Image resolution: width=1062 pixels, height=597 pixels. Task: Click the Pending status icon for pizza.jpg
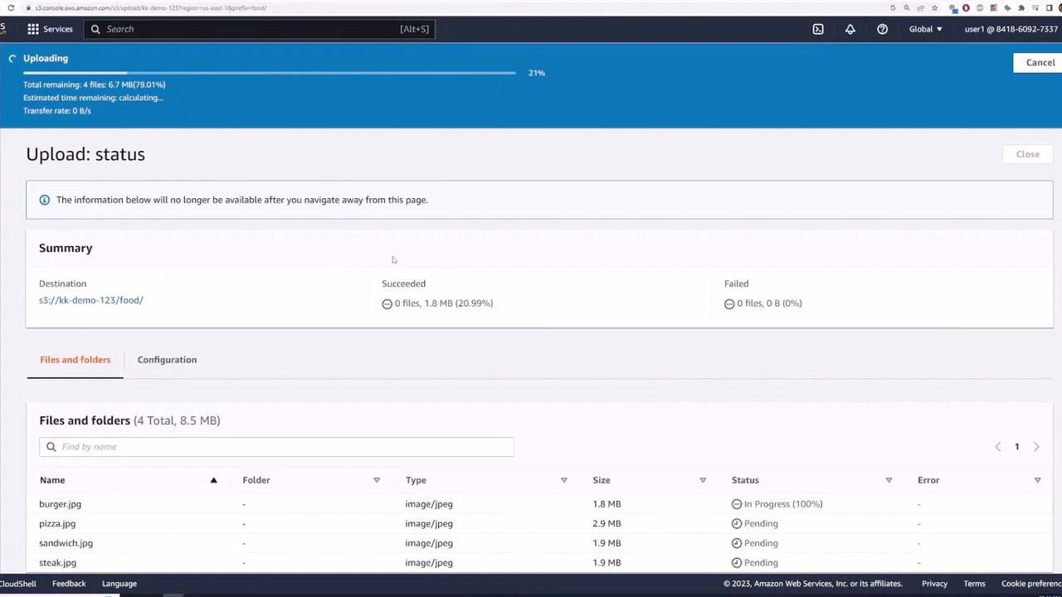click(736, 523)
